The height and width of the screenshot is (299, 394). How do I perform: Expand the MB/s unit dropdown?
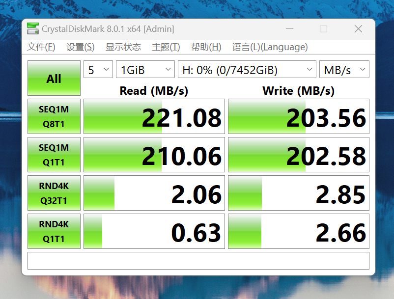(x=344, y=69)
